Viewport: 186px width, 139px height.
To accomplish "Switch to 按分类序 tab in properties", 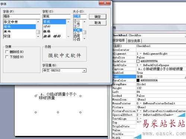I will click(134, 41).
